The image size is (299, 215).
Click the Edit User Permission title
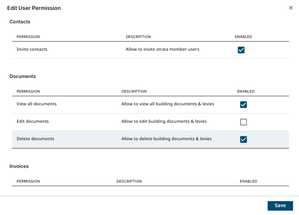point(34,8)
